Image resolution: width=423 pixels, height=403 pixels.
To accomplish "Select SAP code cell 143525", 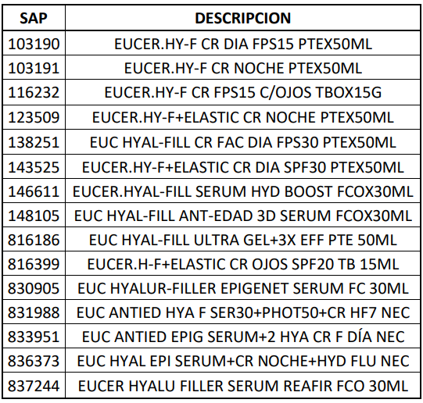I will pos(34,167).
